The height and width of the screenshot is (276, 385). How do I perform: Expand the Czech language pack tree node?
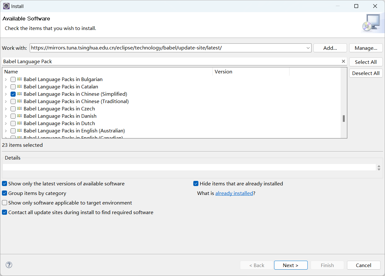[6, 109]
